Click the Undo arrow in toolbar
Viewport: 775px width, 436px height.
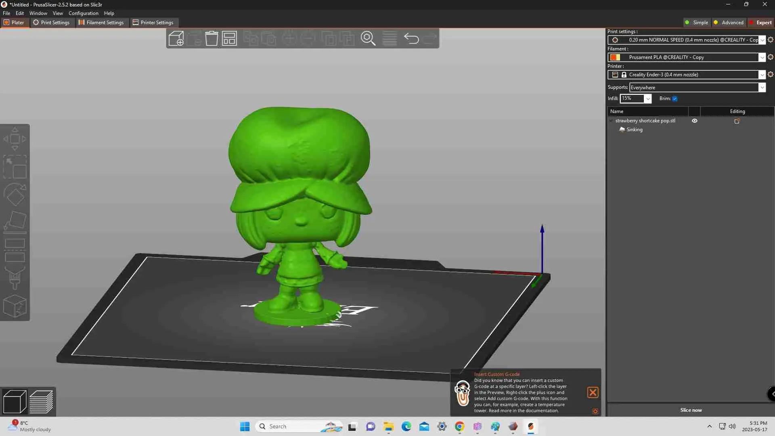click(x=411, y=39)
